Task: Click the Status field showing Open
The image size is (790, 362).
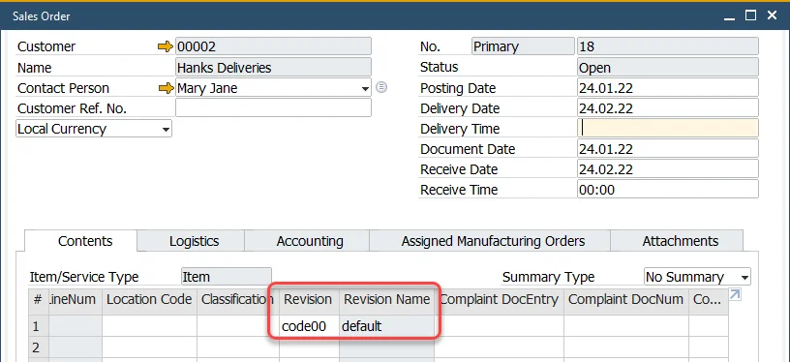Action: [668, 67]
